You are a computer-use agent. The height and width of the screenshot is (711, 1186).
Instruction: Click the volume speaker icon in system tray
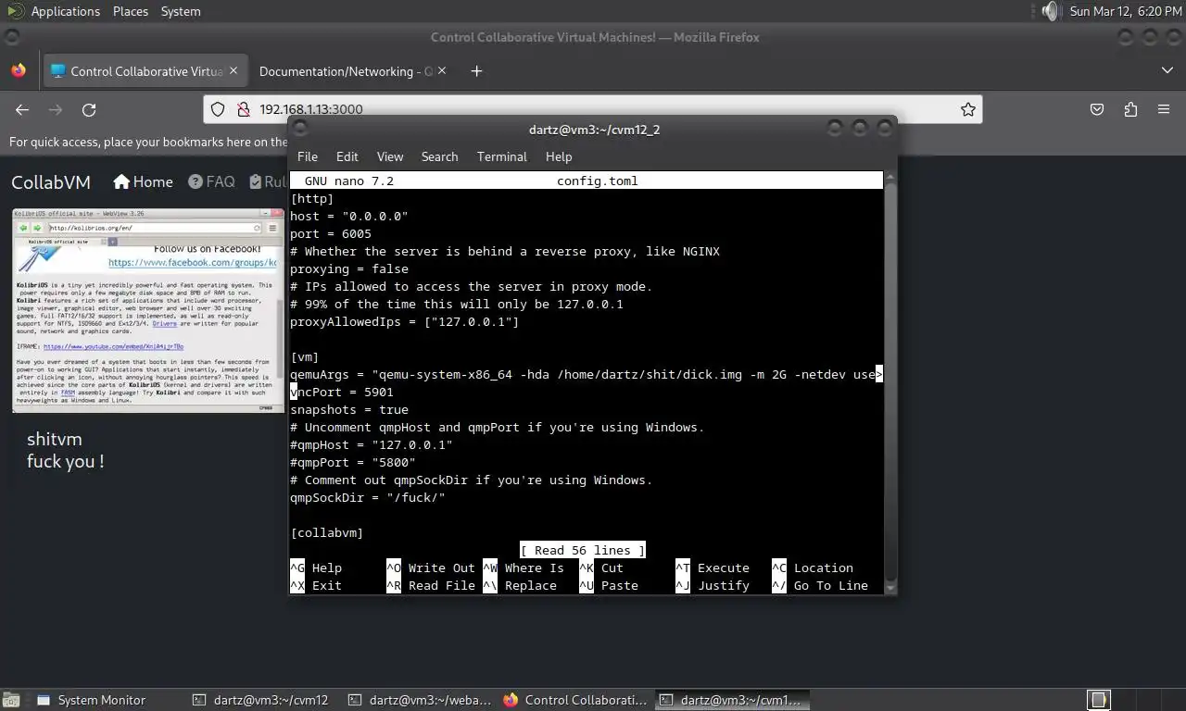pos(1049,11)
